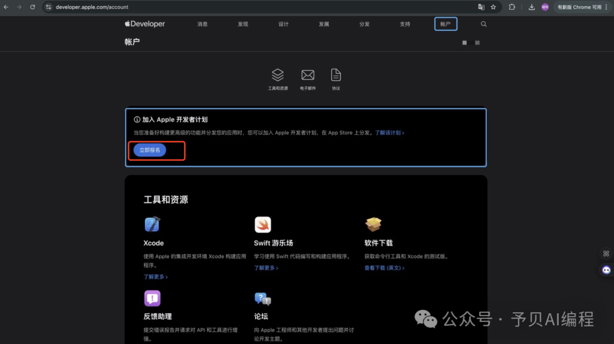The width and height of the screenshot is (614, 344).
Task: Click the Swift 游乐场 icon
Action: (x=263, y=225)
